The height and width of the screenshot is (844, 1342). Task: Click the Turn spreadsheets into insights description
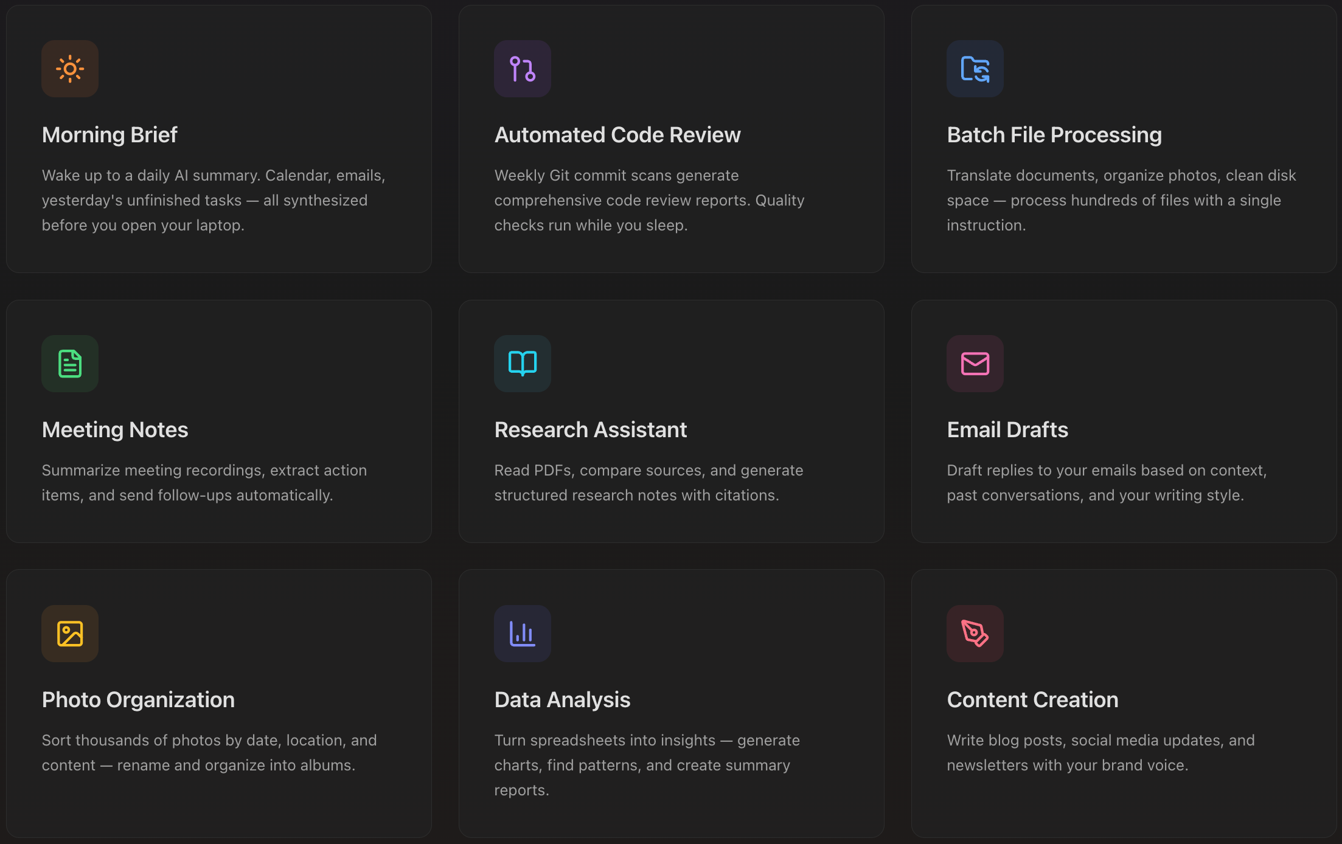point(647,765)
